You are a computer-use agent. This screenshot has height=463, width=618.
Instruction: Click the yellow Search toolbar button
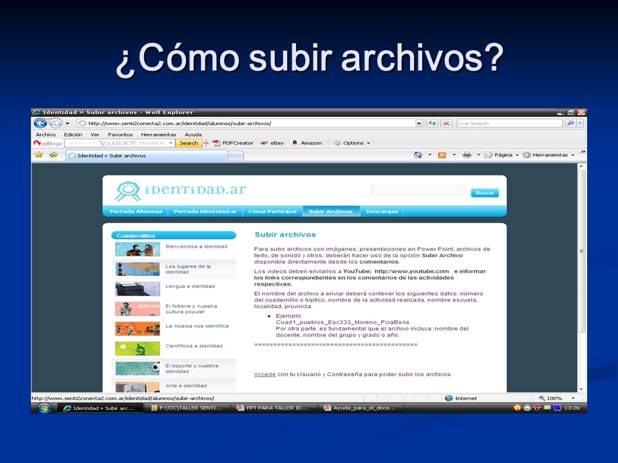click(x=189, y=143)
